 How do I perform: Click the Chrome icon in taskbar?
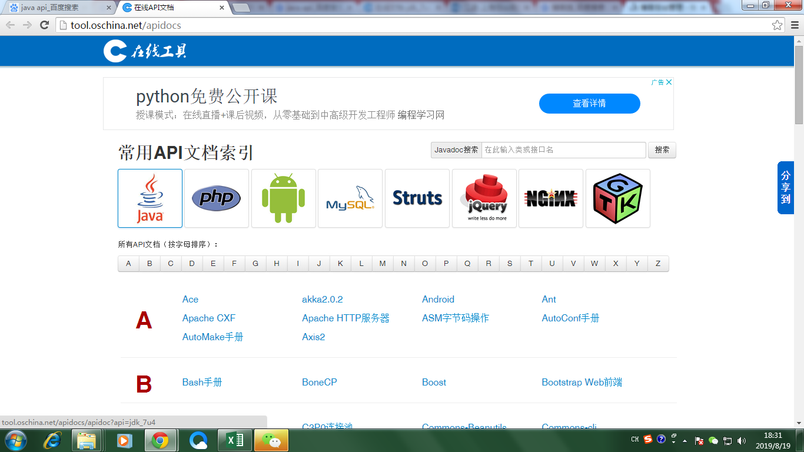pos(160,440)
